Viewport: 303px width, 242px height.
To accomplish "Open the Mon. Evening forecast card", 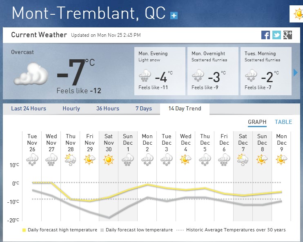I will 160,72.
